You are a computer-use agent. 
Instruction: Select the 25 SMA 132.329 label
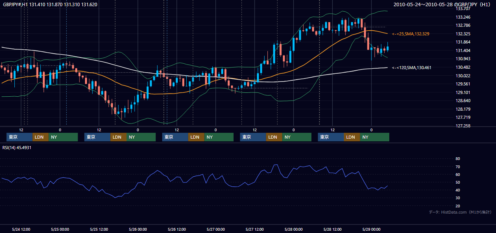(x=411, y=34)
